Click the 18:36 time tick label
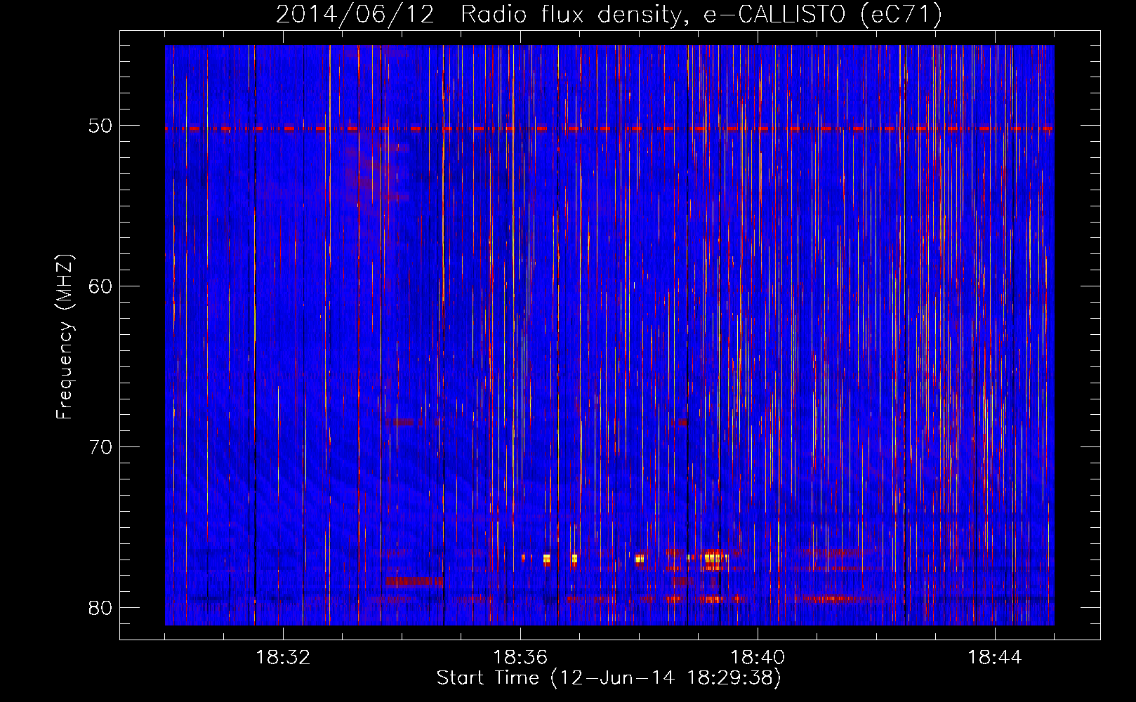This screenshot has height=702, width=1136. [520, 658]
